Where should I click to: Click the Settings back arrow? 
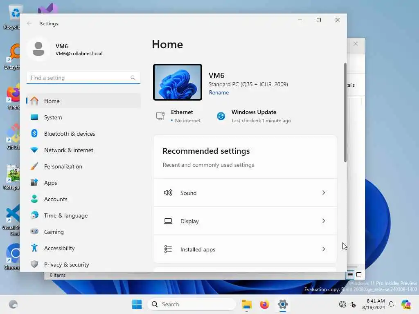click(x=29, y=23)
